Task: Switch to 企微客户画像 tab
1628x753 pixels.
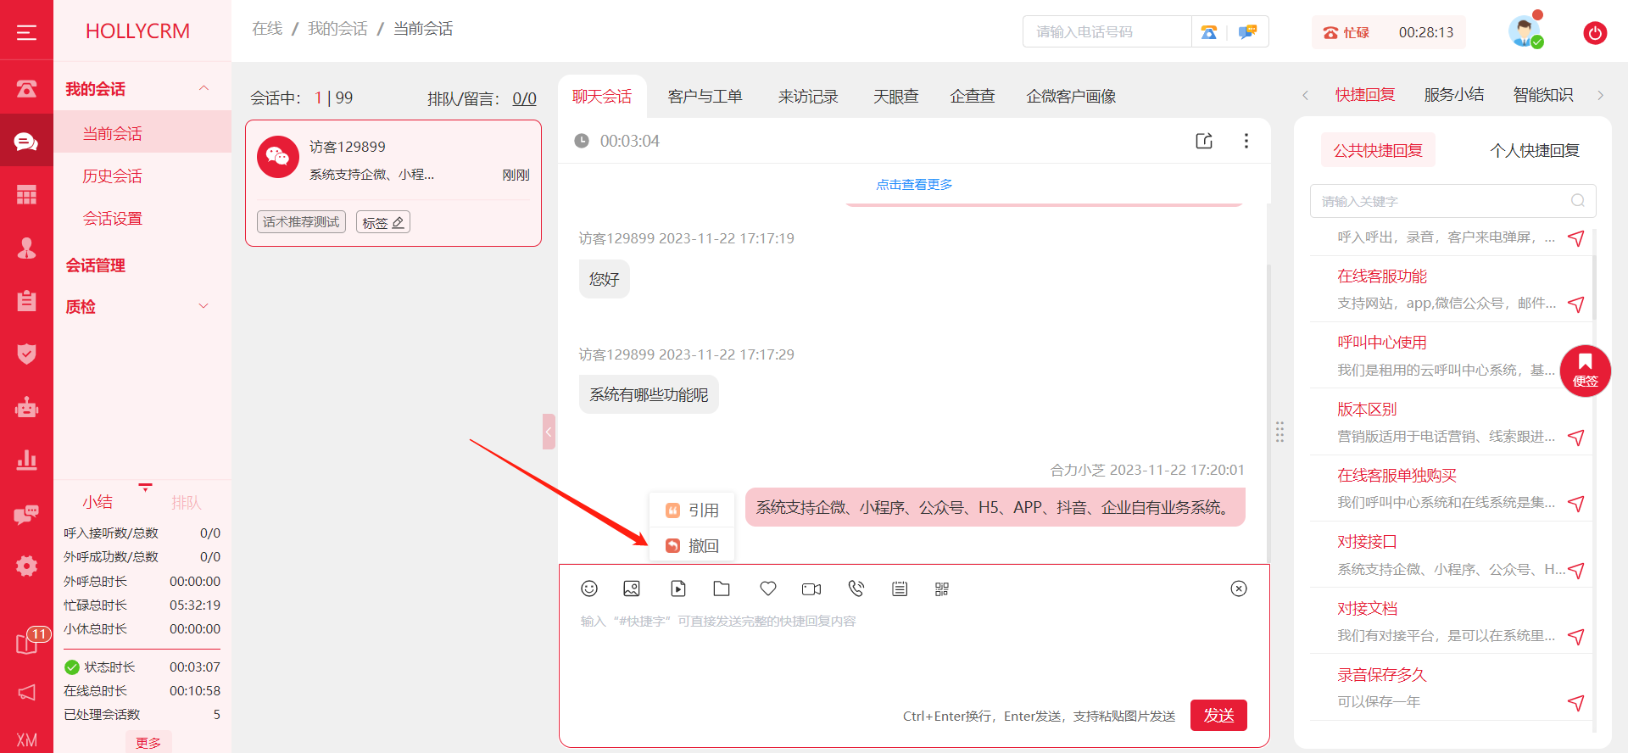Action: pyautogui.click(x=1071, y=97)
